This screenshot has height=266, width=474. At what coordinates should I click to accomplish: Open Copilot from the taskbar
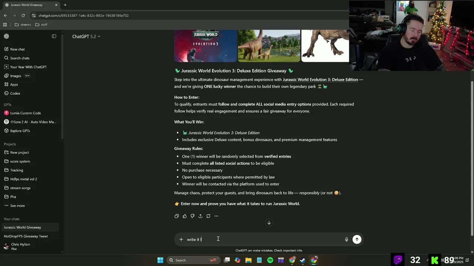point(238,260)
